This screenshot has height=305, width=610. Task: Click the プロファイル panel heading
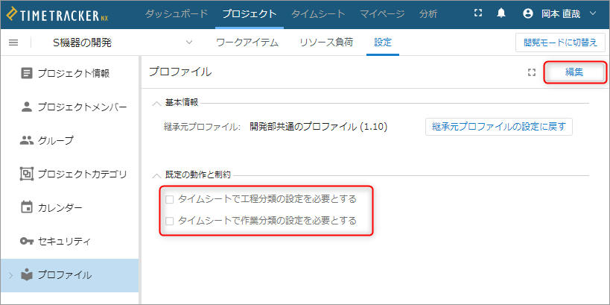(x=180, y=72)
